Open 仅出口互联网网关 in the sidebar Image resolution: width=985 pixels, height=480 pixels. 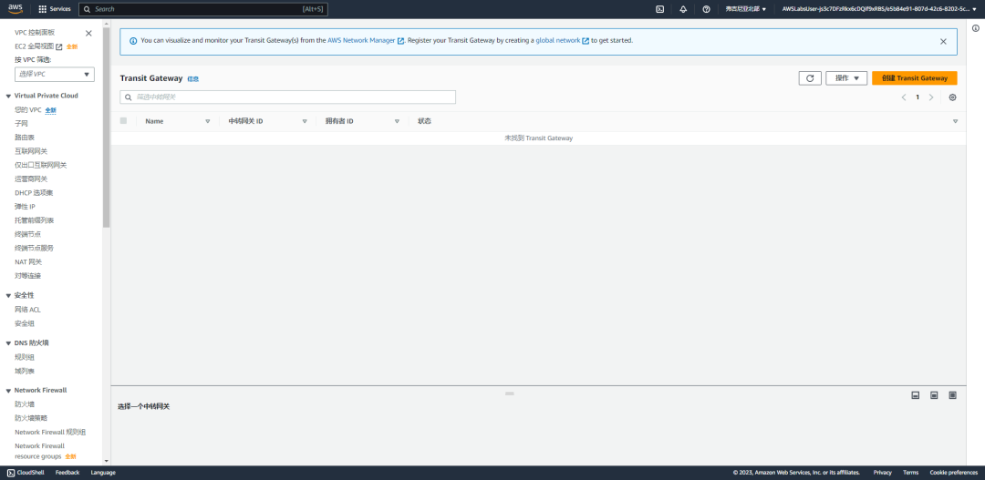click(41, 165)
